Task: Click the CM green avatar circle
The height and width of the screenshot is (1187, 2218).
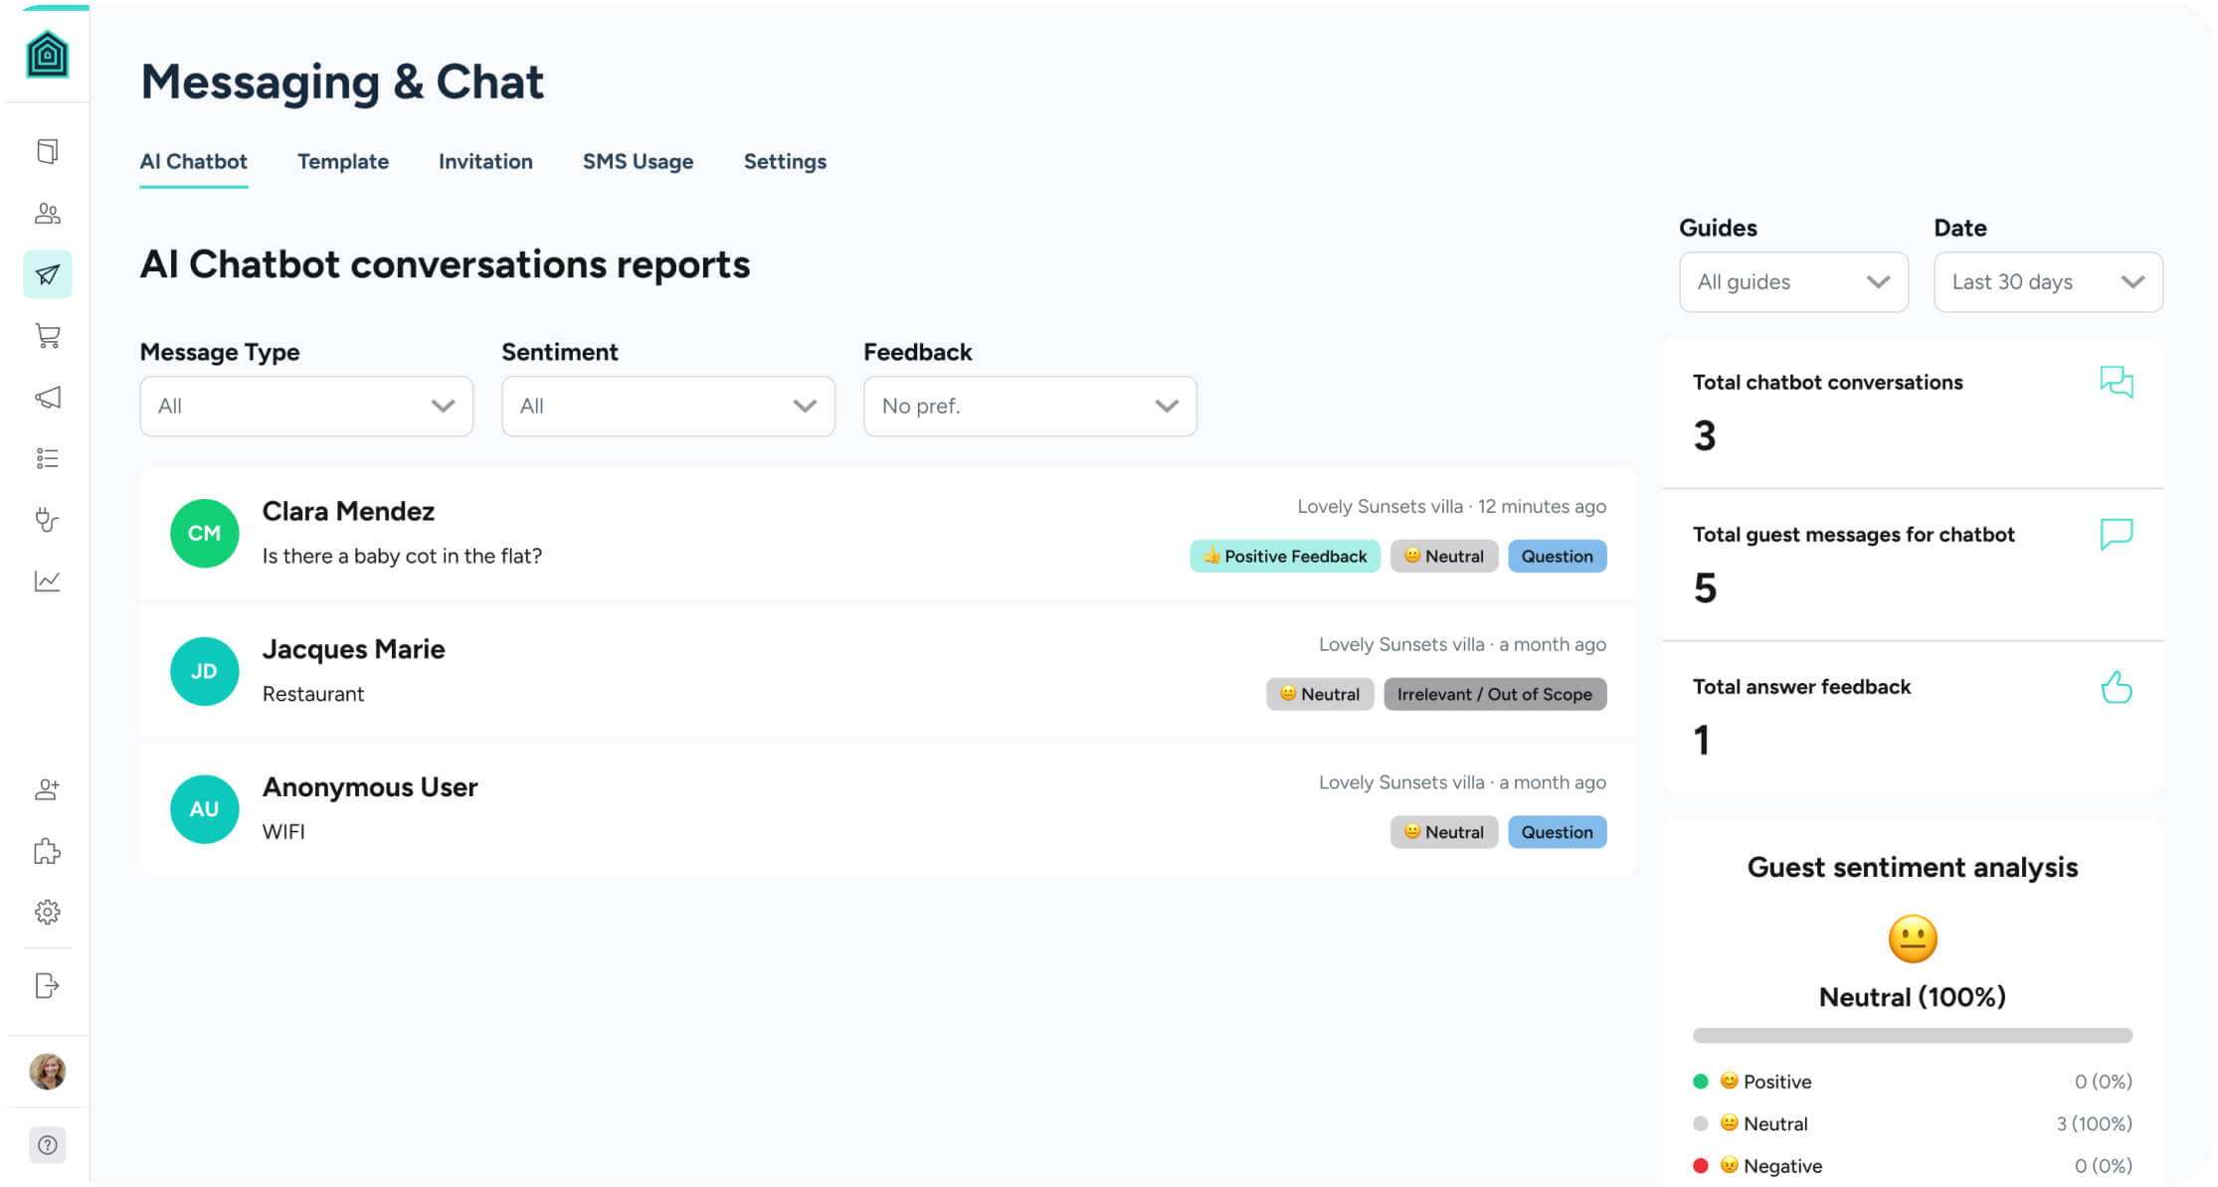Action: coord(204,534)
